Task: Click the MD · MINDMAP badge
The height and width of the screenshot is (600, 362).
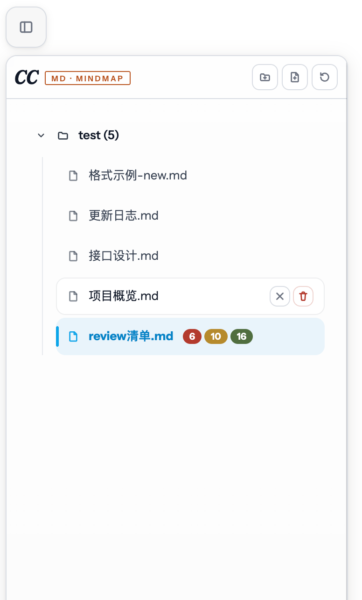Action: tap(88, 78)
